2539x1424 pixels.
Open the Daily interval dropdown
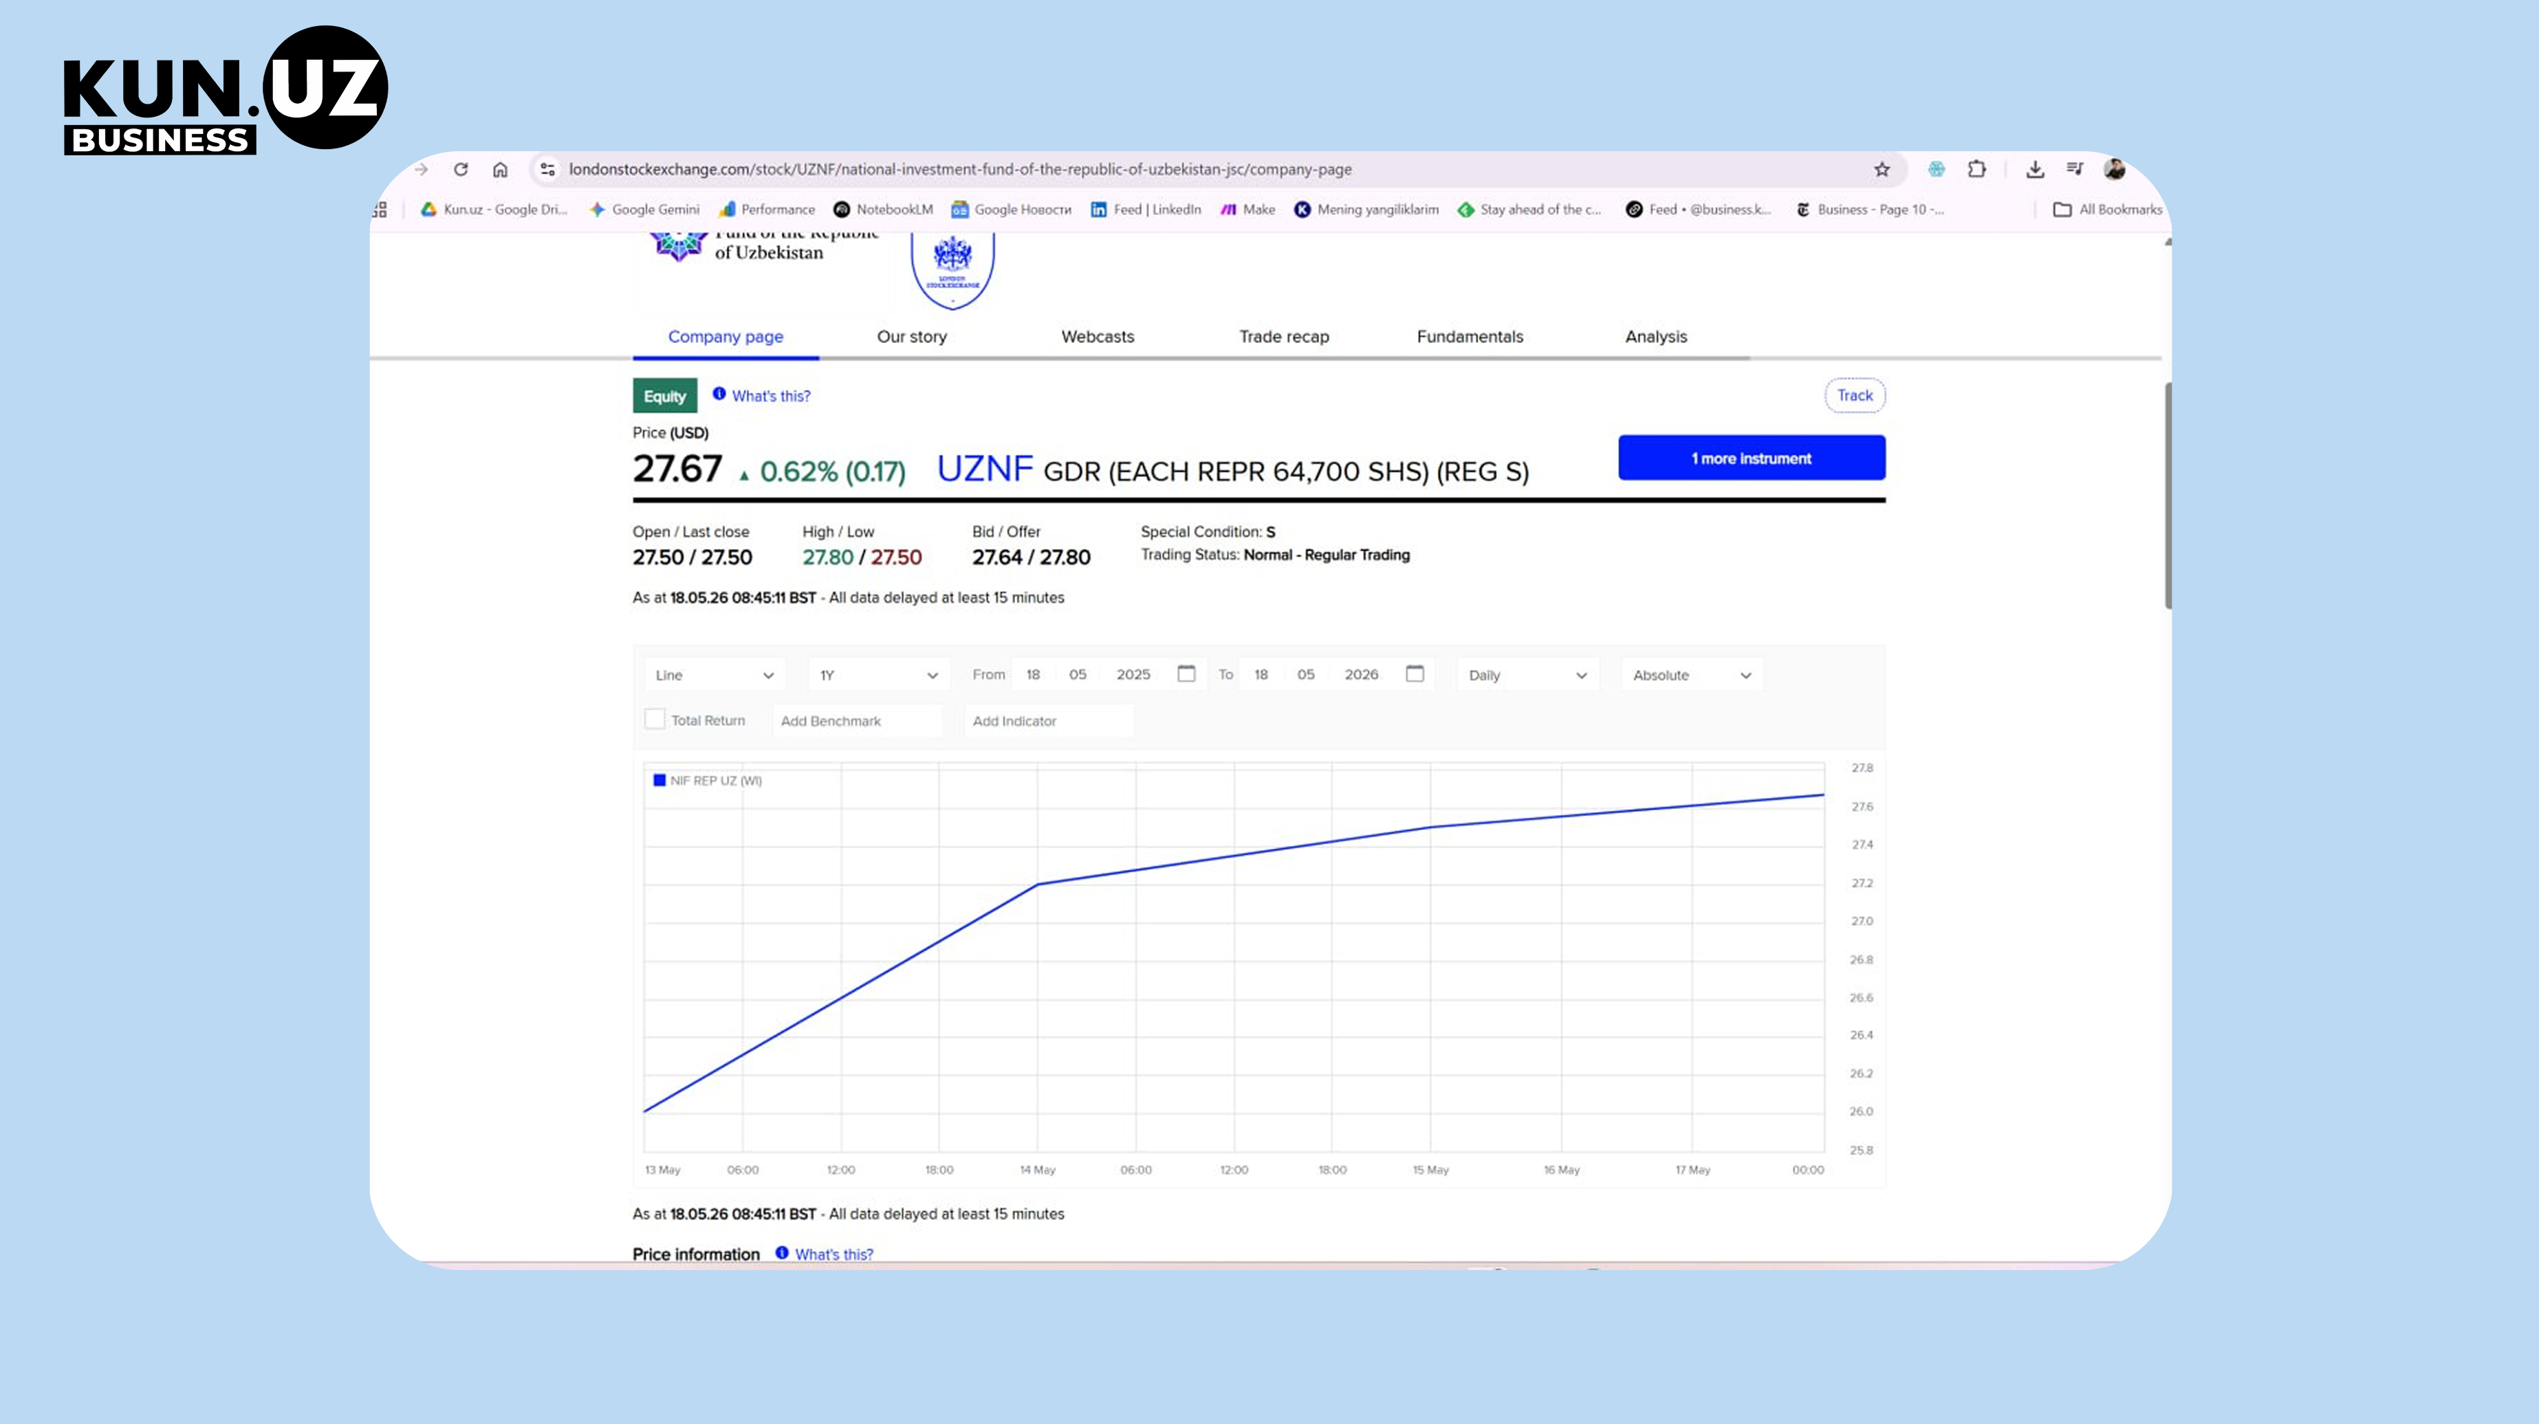point(1528,675)
